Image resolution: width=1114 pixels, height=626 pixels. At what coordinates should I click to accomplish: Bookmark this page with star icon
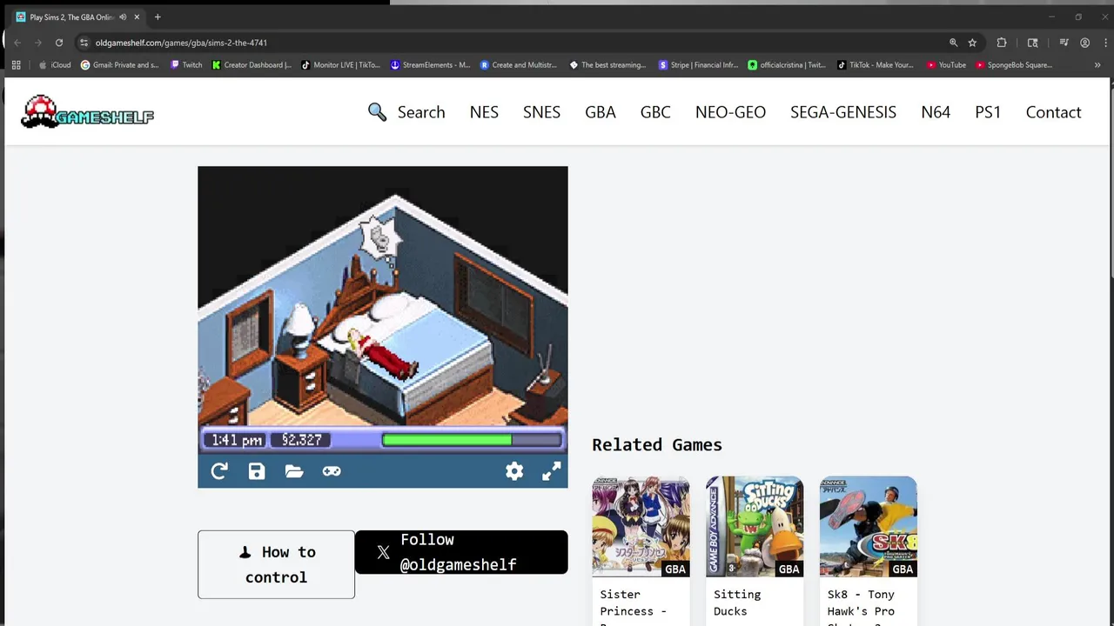tap(972, 43)
